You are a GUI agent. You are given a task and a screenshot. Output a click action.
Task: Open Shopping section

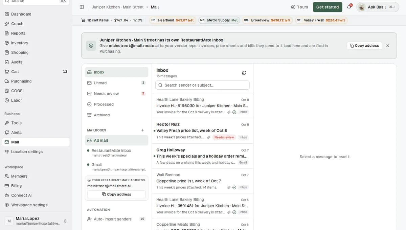[36, 52]
